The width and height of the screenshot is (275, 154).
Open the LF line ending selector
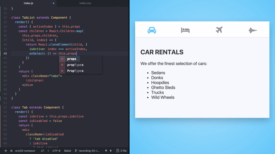pyautogui.click(x=43, y=151)
